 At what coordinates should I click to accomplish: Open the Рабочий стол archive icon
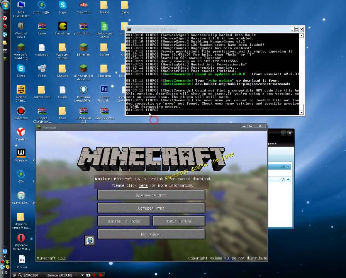click(104, 113)
